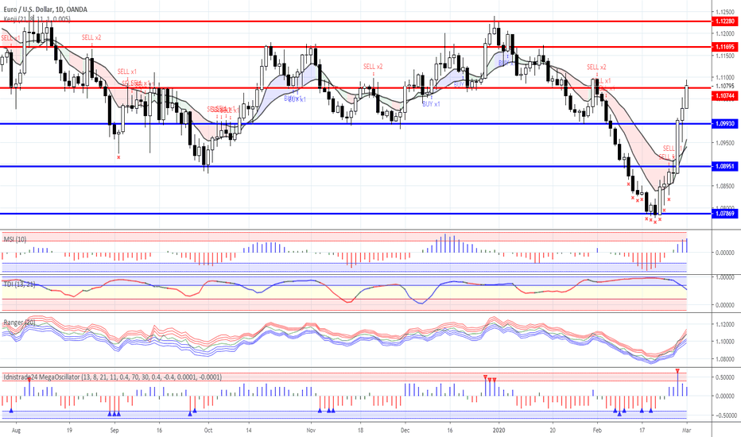Click the Euro / U.S. Dollar chart title
Screen dimensions: 741x437
(45, 10)
